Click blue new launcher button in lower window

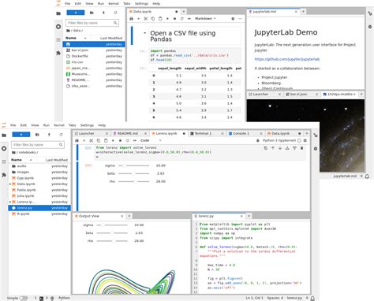tap(21, 135)
